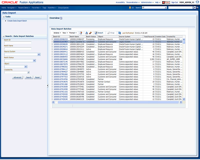Open the View menu

tap(65, 33)
